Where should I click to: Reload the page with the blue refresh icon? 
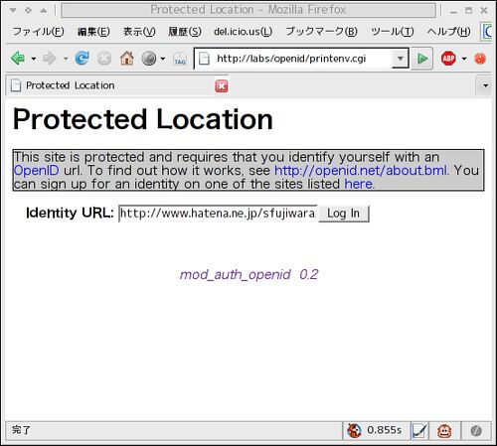tap(82, 59)
